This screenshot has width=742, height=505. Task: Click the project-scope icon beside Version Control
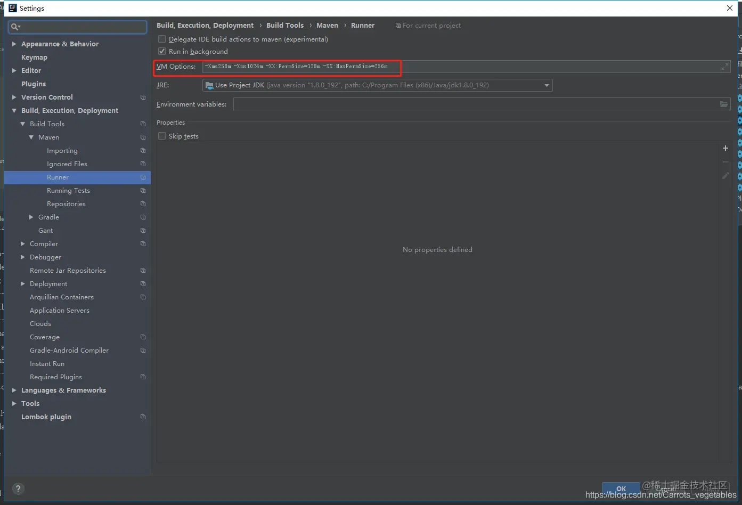point(143,97)
